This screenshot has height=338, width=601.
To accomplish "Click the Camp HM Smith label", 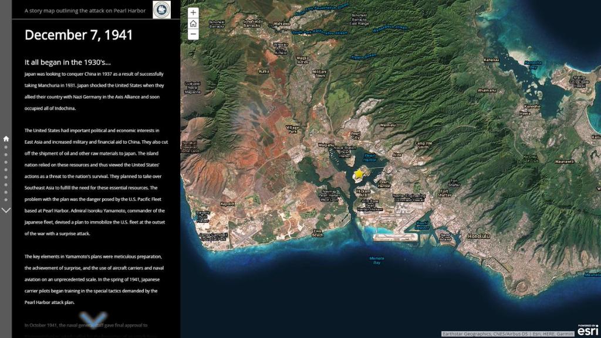I will [x=423, y=146].
